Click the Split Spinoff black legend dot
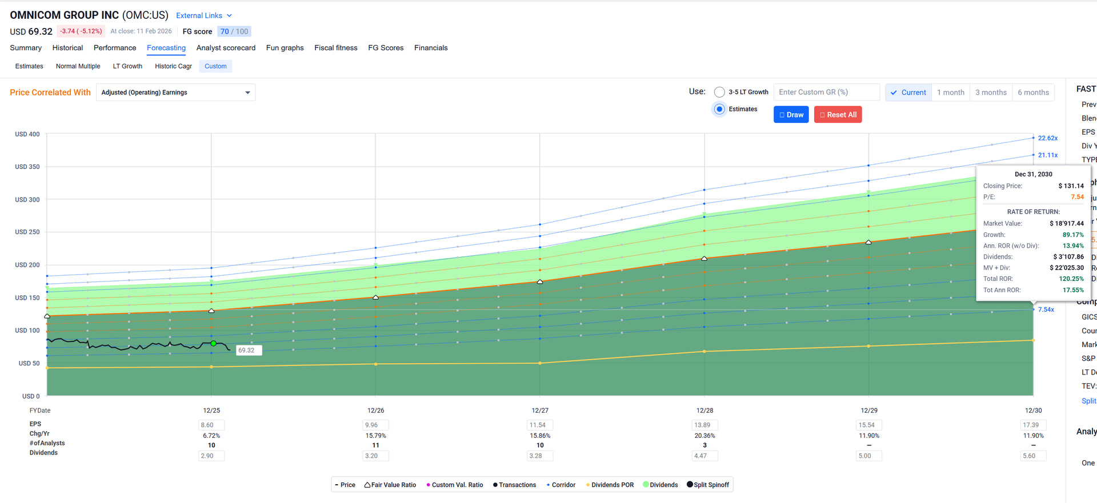Screen dimensions: 1097x503 [x=690, y=485]
